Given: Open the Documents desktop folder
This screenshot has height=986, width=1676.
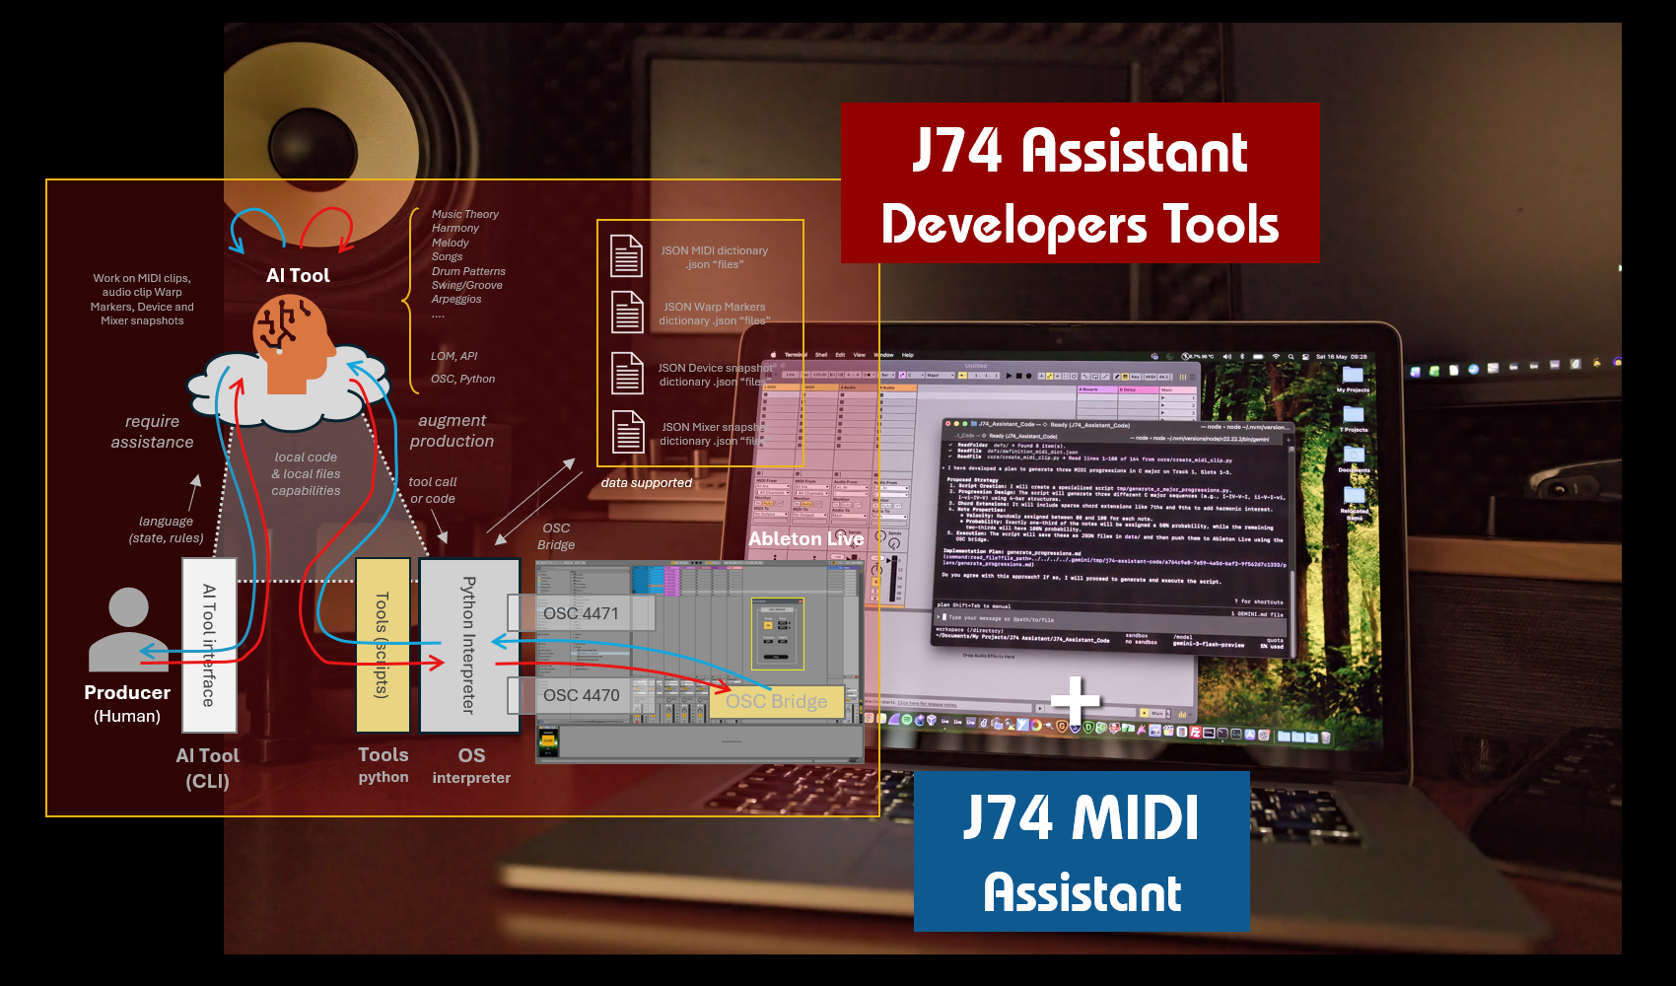Looking at the screenshot, I should [x=1354, y=456].
